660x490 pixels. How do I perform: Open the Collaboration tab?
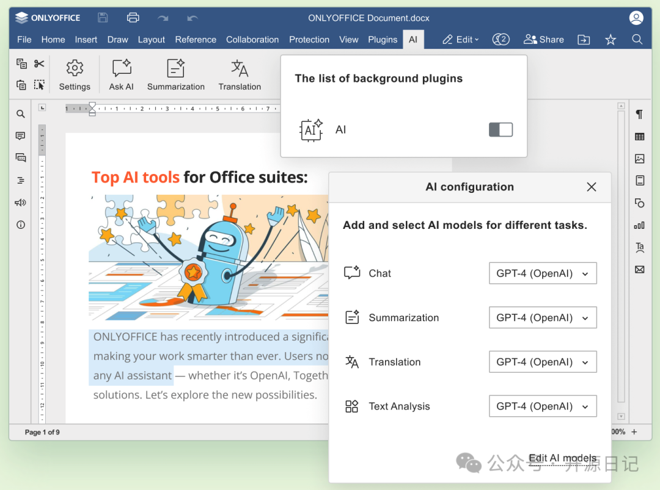coord(252,40)
